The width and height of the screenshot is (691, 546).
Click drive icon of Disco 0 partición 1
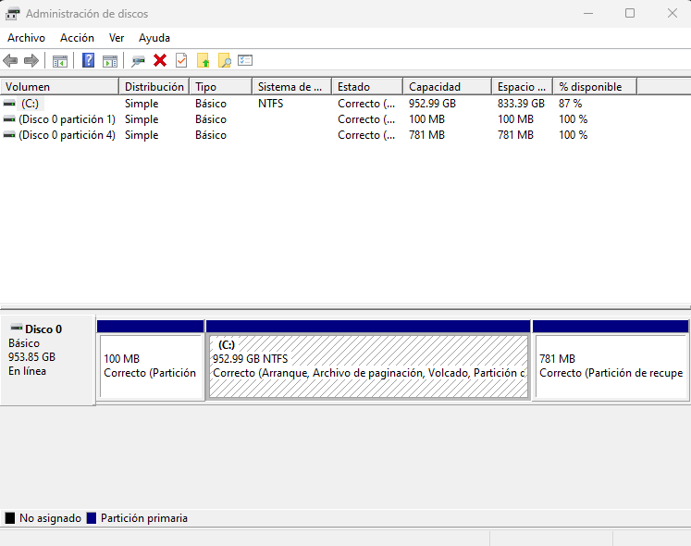pyautogui.click(x=9, y=119)
